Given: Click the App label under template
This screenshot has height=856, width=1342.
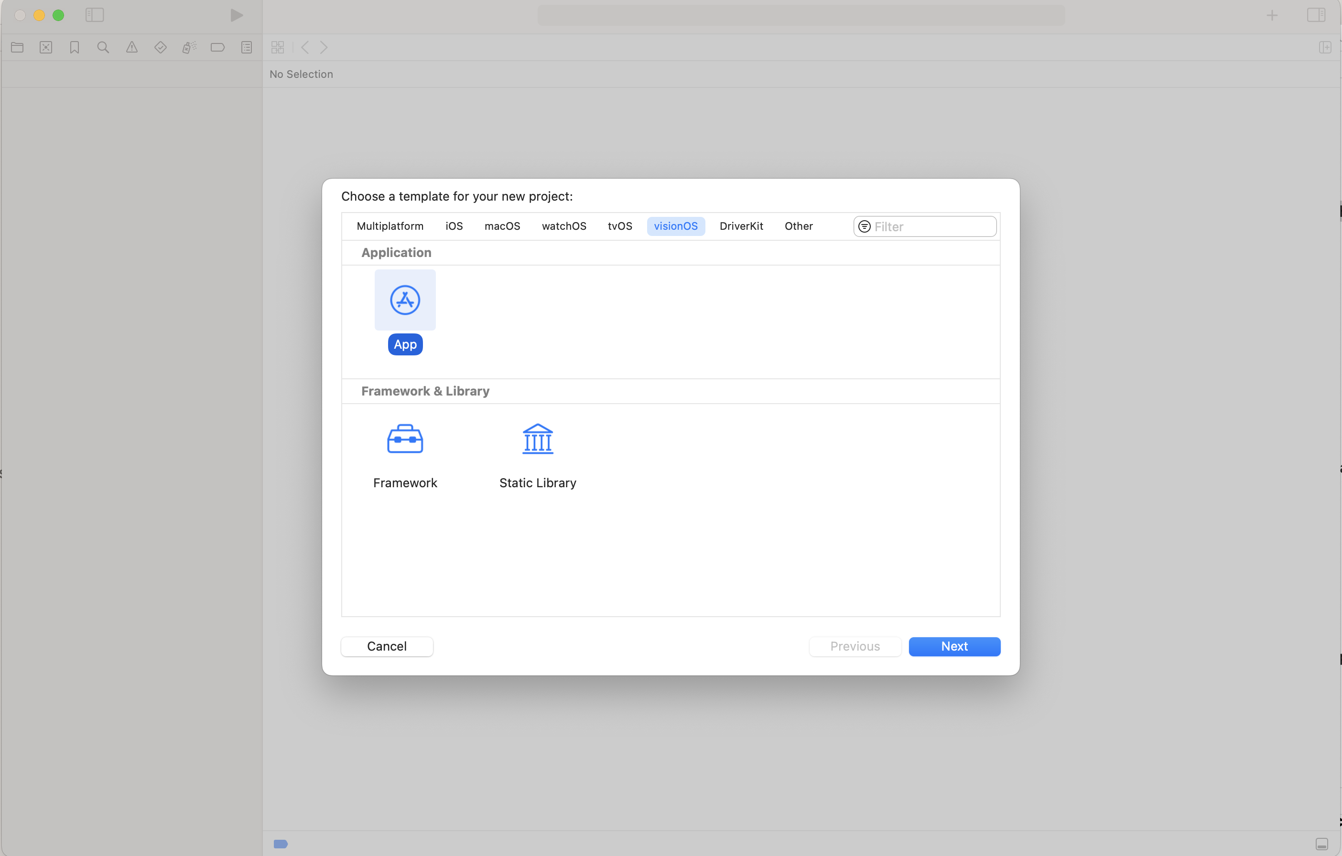Looking at the screenshot, I should 405,345.
